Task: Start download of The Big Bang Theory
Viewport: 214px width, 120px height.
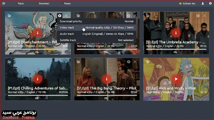Action: [107, 79]
